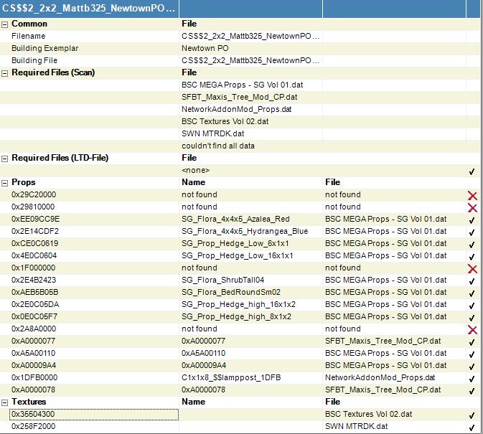The width and height of the screenshot is (483, 434).
Task: Click checkmark icon for prop 0xCE0C0619
Action: coord(472,245)
